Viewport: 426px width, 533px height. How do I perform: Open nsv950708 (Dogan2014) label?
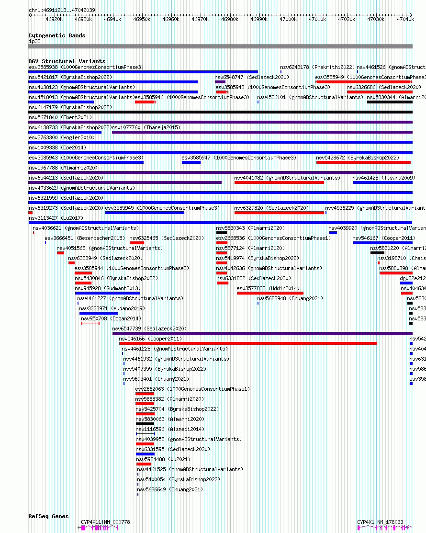[111, 318]
